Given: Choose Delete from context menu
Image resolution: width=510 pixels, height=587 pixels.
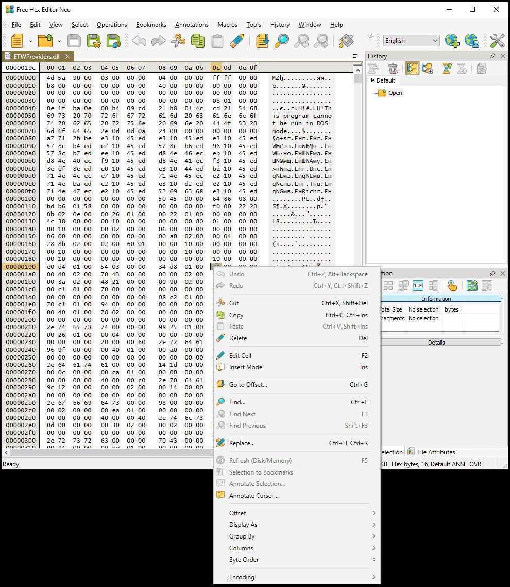Looking at the screenshot, I should click(x=297, y=338).
